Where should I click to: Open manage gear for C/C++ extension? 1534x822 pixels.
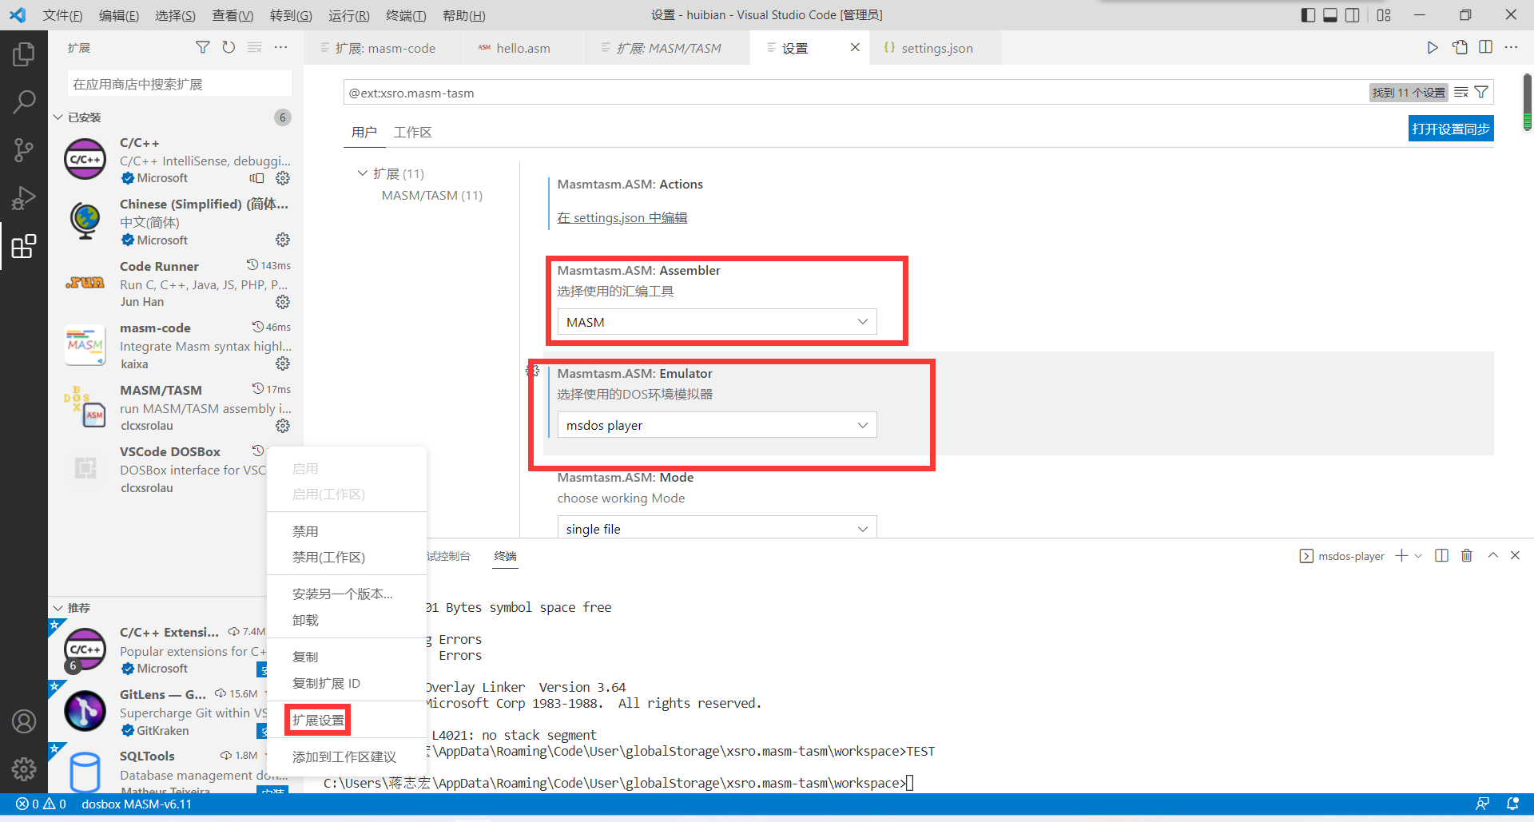283,178
